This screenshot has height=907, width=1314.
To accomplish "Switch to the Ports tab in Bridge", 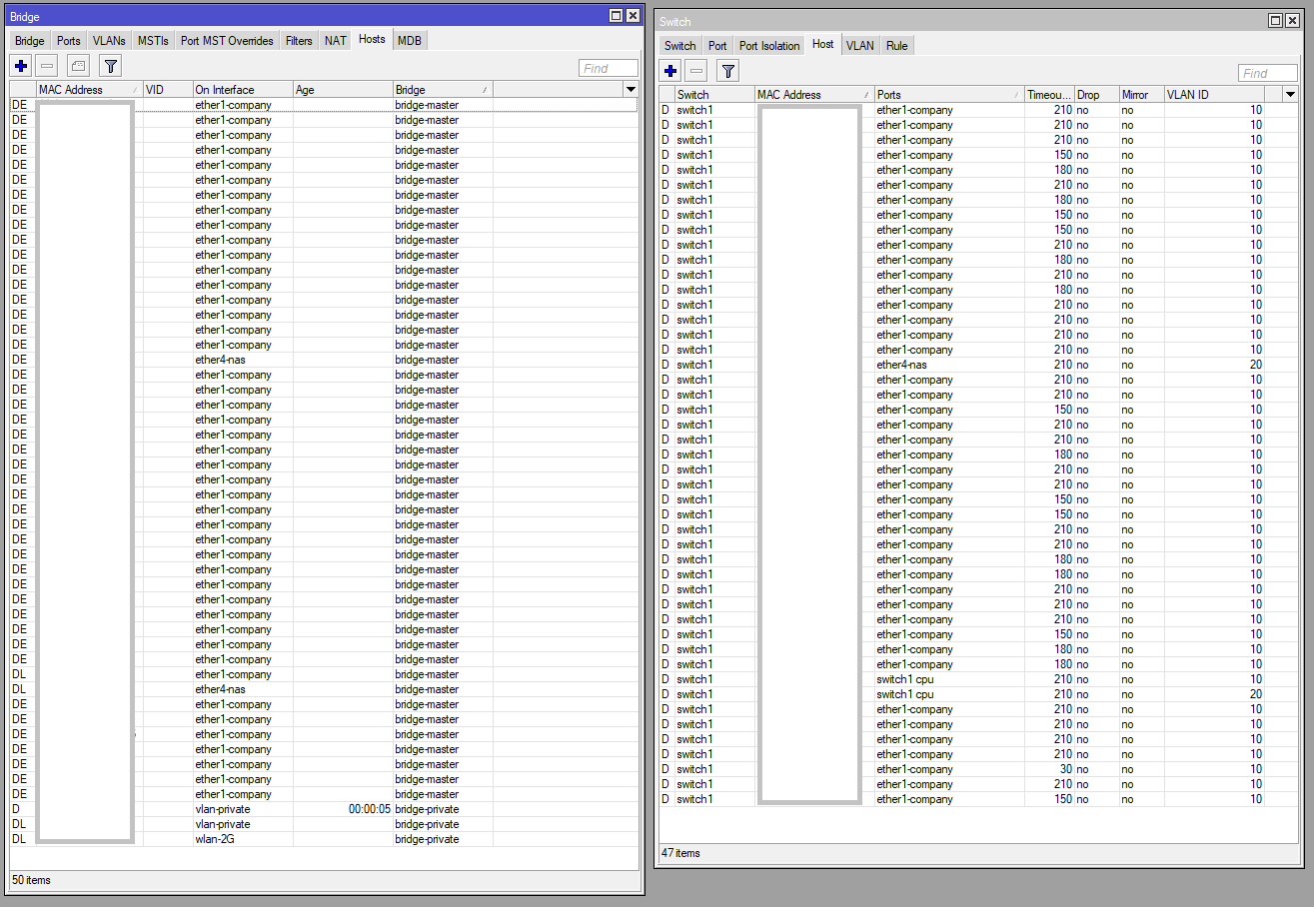I will [68, 40].
